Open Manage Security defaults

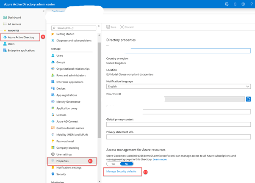[121, 171]
